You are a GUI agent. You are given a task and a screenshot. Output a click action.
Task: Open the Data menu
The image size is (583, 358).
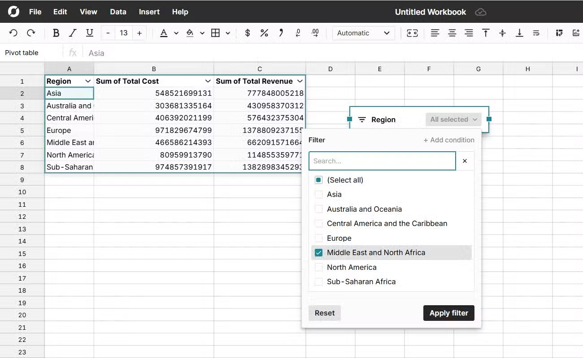coord(118,12)
